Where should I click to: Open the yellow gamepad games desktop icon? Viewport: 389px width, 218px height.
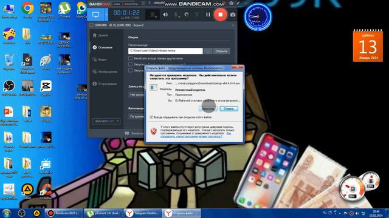(x=9, y=36)
